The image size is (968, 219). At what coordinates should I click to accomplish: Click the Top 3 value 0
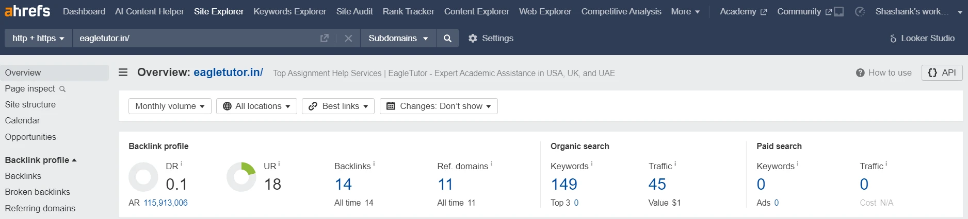click(x=576, y=203)
